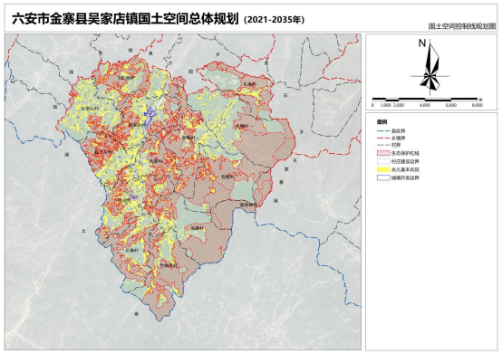This screenshot has height=354, width=502.
Task: Click the 国土空间控制线规划图 subtitle
Action: tap(462, 26)
